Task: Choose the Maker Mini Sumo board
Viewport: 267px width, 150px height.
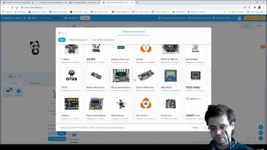Action: coord(96,80)
